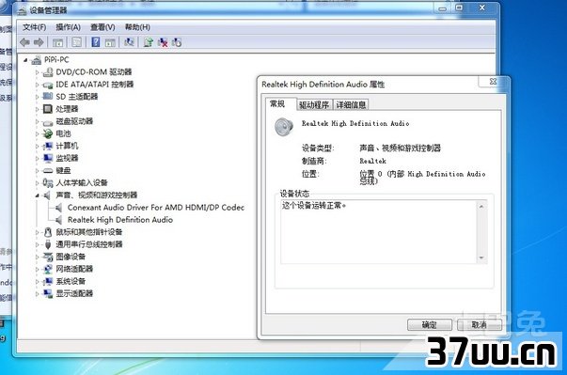Click the Uninstall device red X icon
This screenshot has height=375, width=567.
163,42
